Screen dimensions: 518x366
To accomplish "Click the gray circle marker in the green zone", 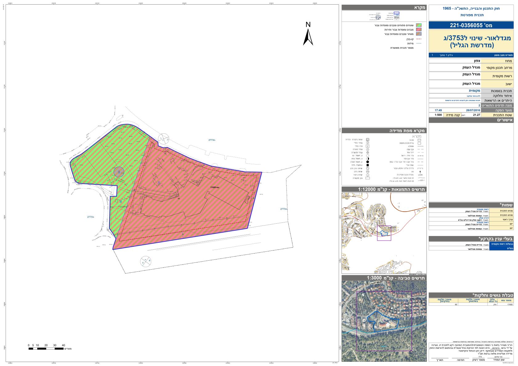I will [x=119, y=172].
